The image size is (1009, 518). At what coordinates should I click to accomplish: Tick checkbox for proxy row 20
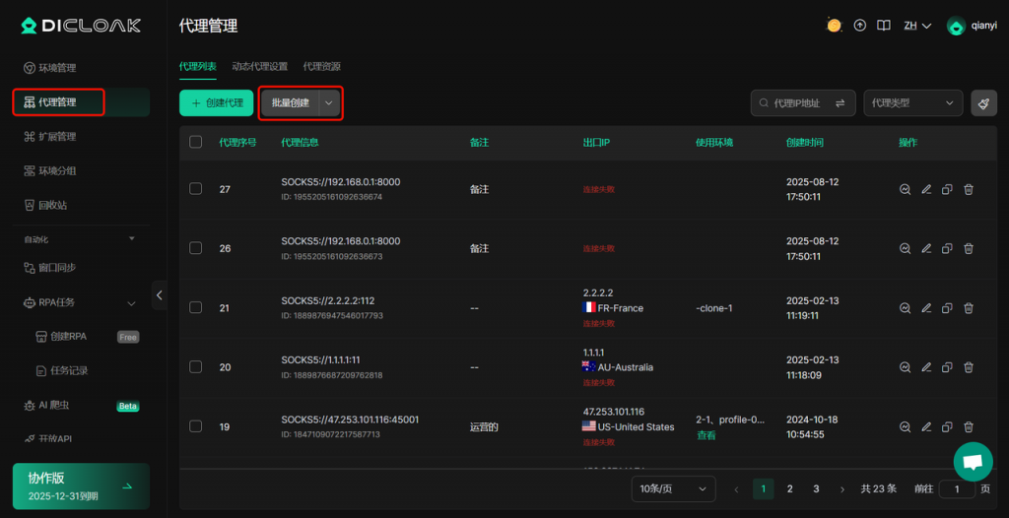[x=196, y=366]
